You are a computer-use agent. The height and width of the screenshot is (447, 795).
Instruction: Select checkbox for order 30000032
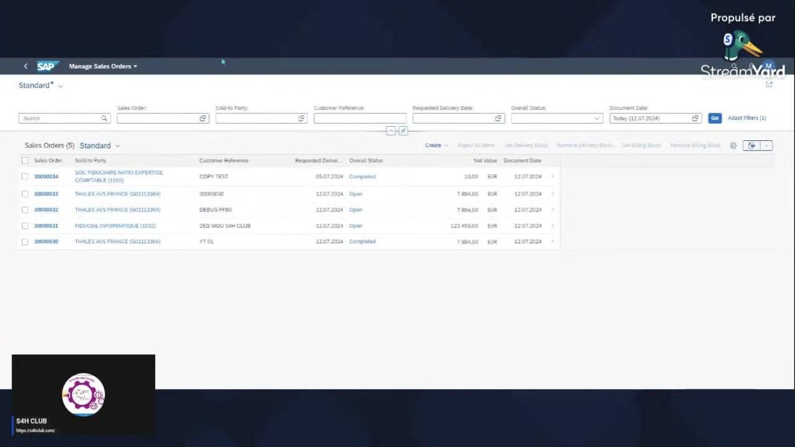coord(25,210)
